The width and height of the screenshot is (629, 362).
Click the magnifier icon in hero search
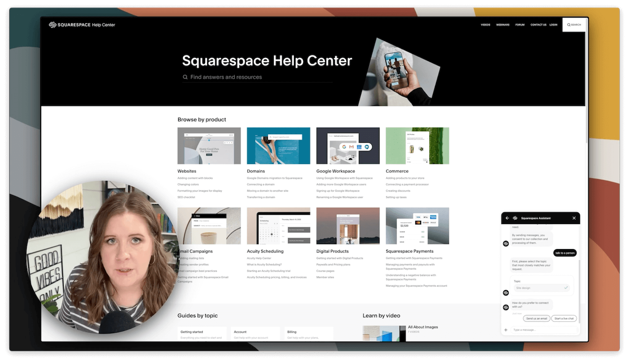(185, 77)
